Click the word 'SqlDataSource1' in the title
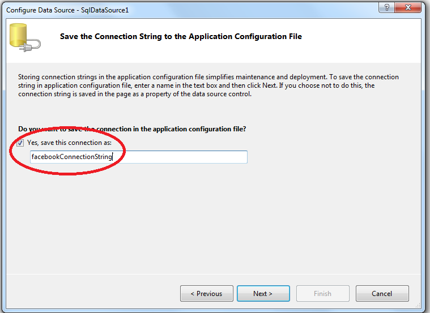Screen dimensions: 430x313 point(105,10)
